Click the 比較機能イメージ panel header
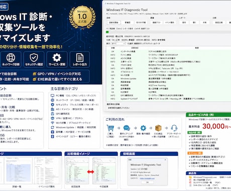 click(91, 154)
